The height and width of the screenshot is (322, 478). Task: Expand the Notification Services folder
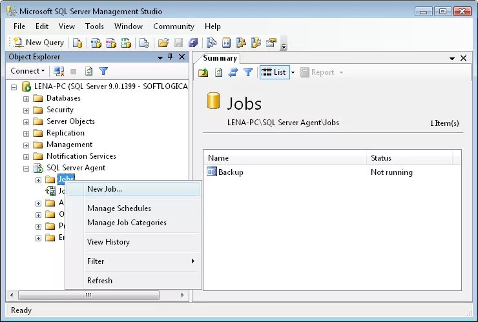(x=26, y=157)
